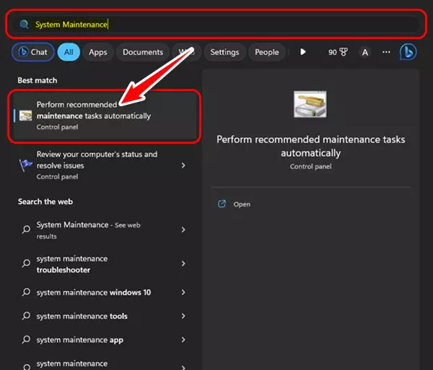Viewport: 433px width, 370px height.
Task: Switch to the People filter tab
Action: (267, 52)
